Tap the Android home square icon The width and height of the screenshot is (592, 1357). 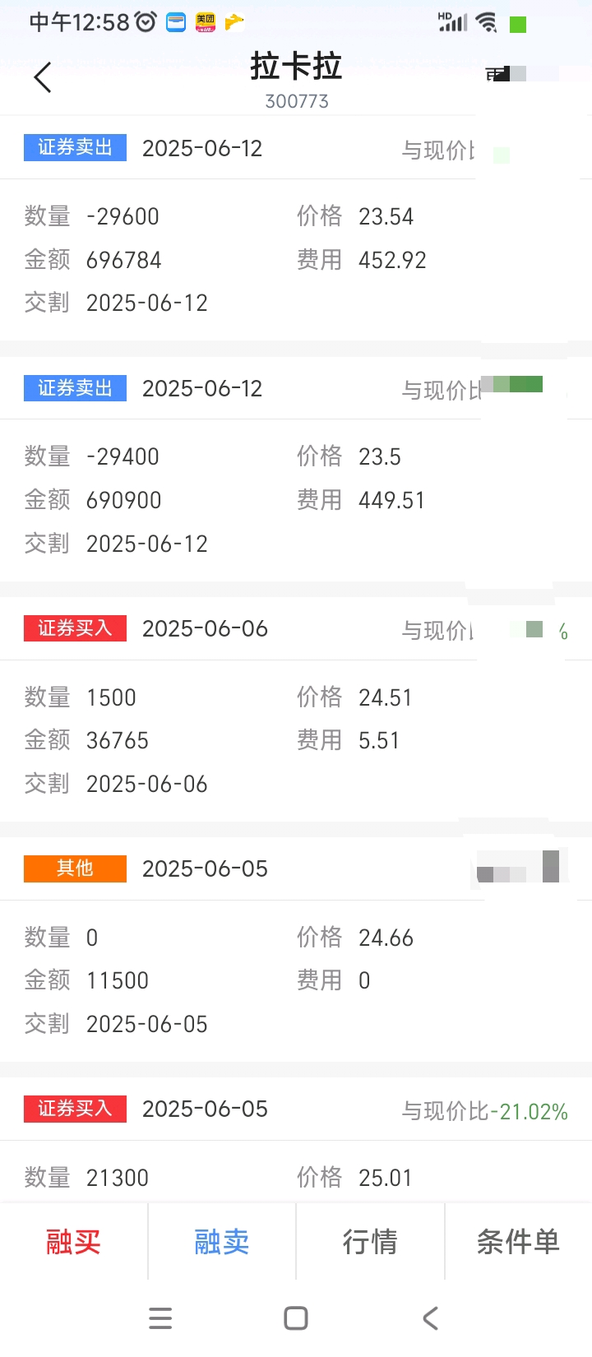tap(296, 1318)
